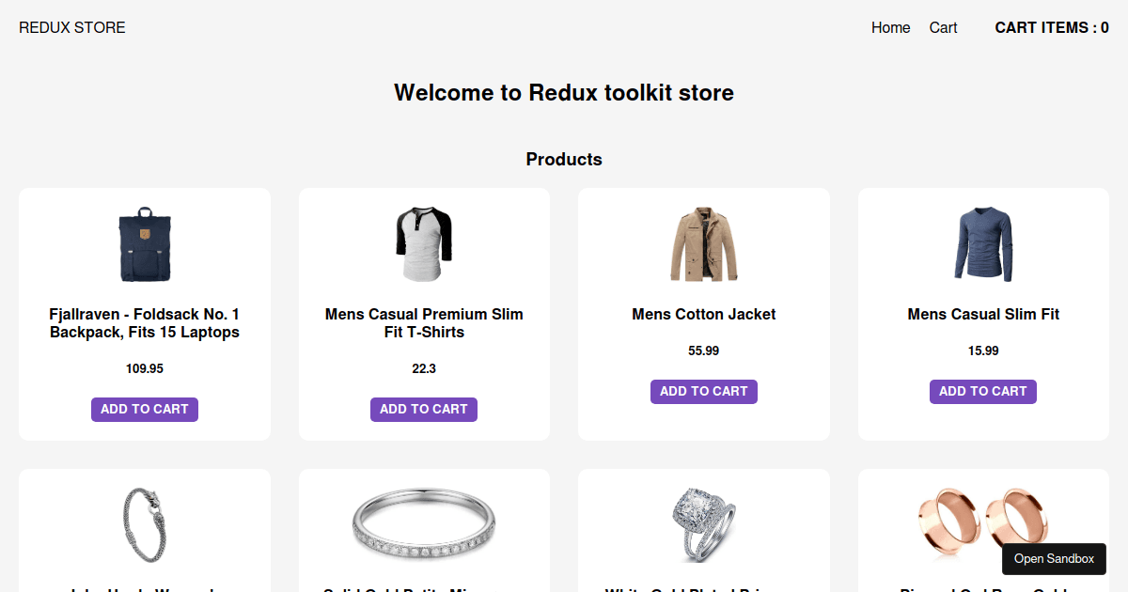
Task: Click the Fjallraven backpack product title
Action: click(144, 323)
